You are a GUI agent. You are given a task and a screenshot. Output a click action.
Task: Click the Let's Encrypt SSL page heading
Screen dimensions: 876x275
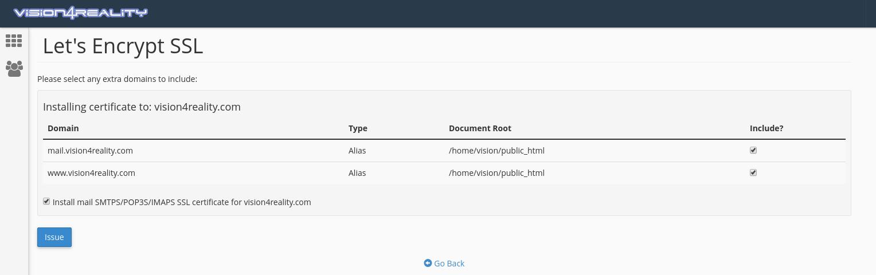(x=123, y=46)
